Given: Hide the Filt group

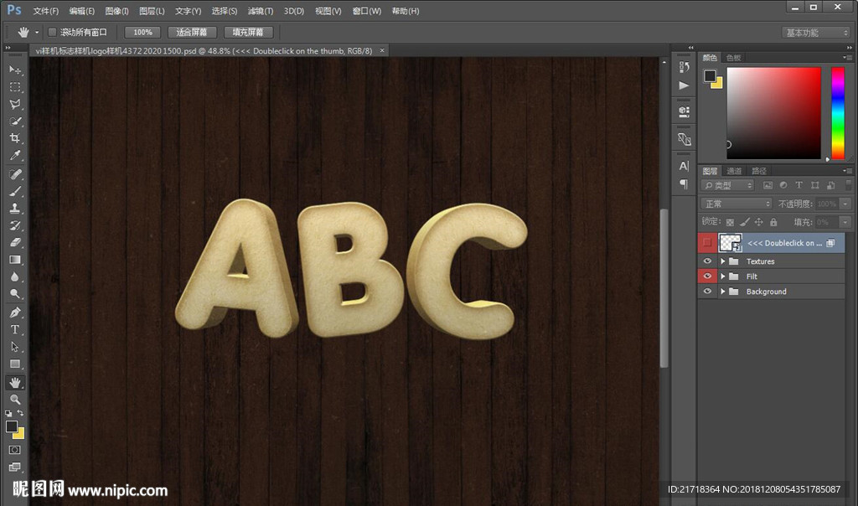Looking at the screenshot, I should click(707, 276).
